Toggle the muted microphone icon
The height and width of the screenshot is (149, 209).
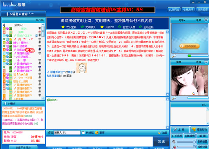pos(174,147)
